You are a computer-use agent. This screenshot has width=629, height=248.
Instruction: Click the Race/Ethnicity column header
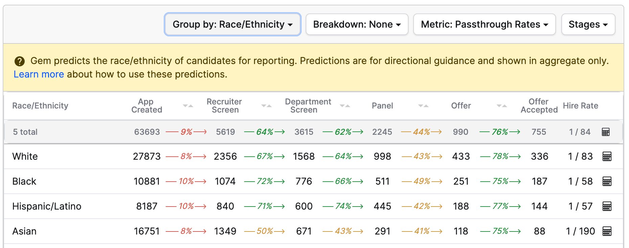40,105
